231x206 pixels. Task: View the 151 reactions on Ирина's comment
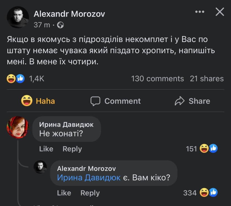point(202,149)
